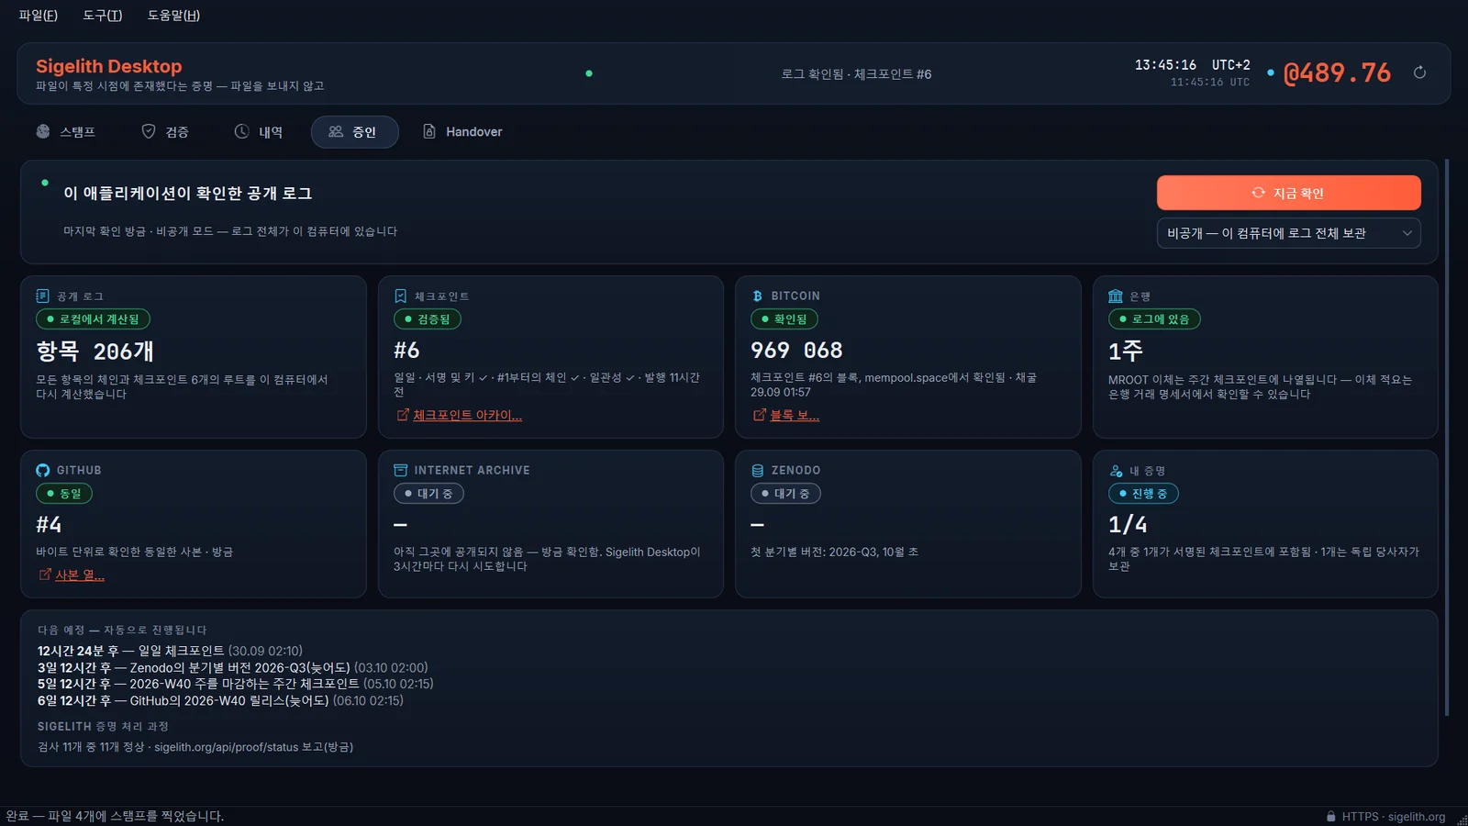1468x826 pixels.
Task: Expand the 비공개 log storage dropdown
Action: [1288, 233]
